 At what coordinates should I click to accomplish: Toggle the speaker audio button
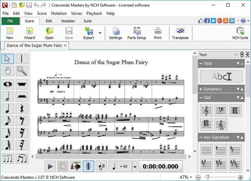[101, 166]
